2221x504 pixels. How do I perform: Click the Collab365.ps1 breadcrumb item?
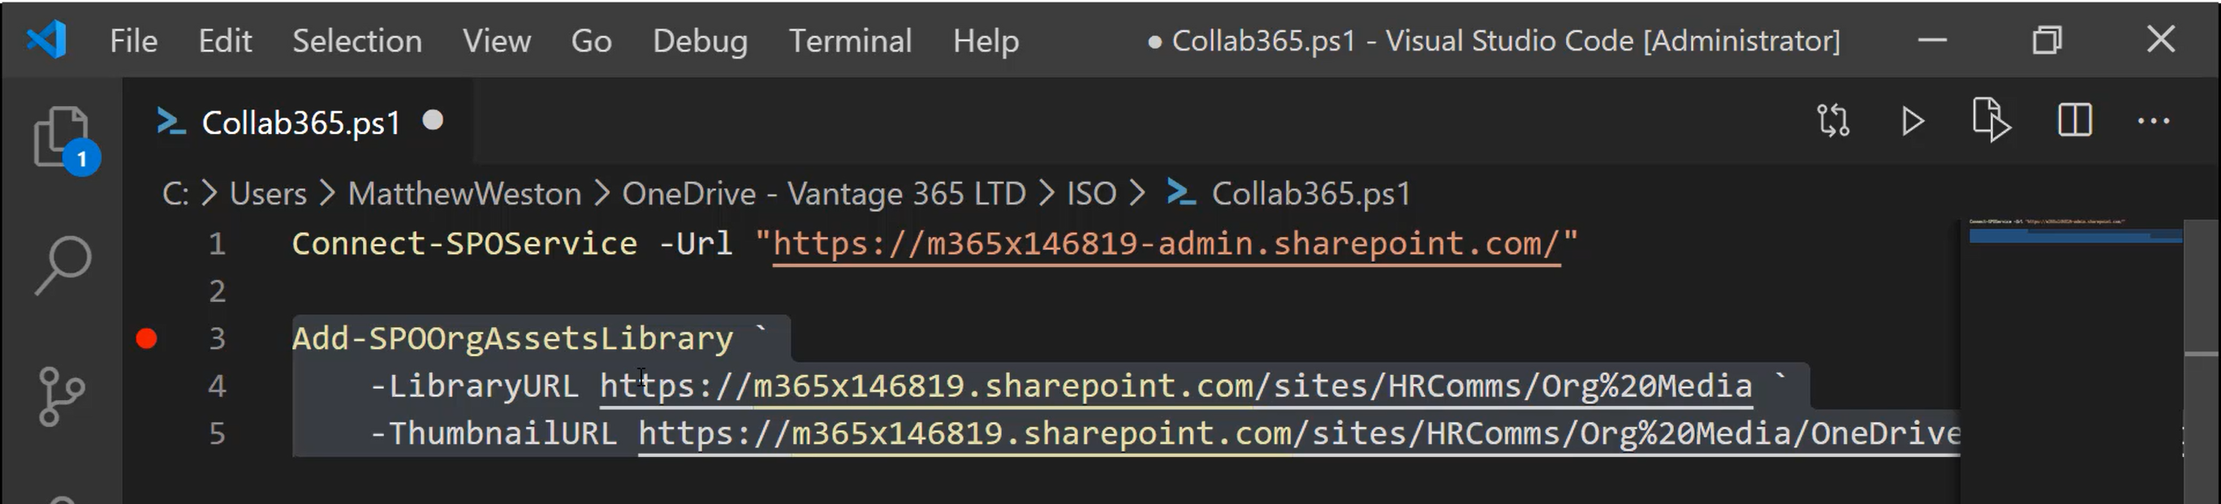click(1290, 194)
